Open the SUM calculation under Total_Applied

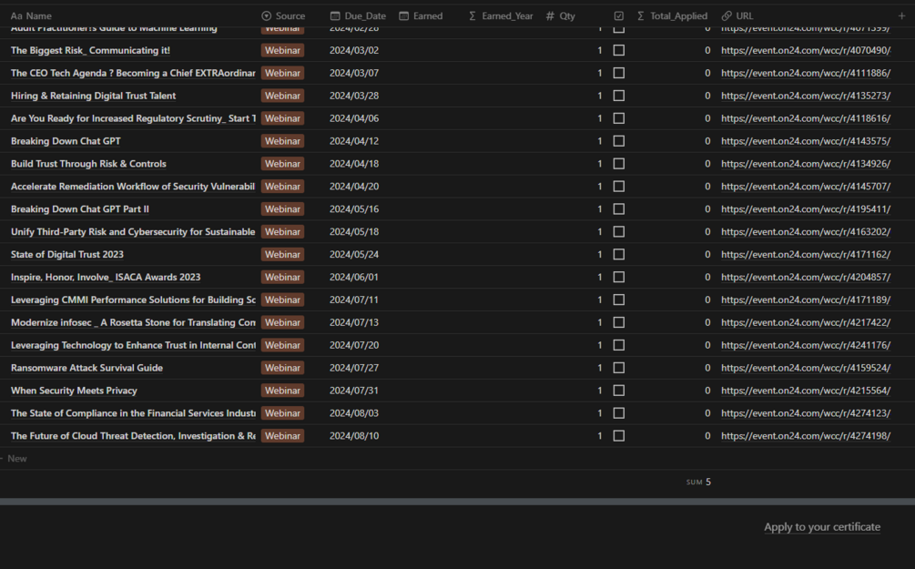[698, 482]
